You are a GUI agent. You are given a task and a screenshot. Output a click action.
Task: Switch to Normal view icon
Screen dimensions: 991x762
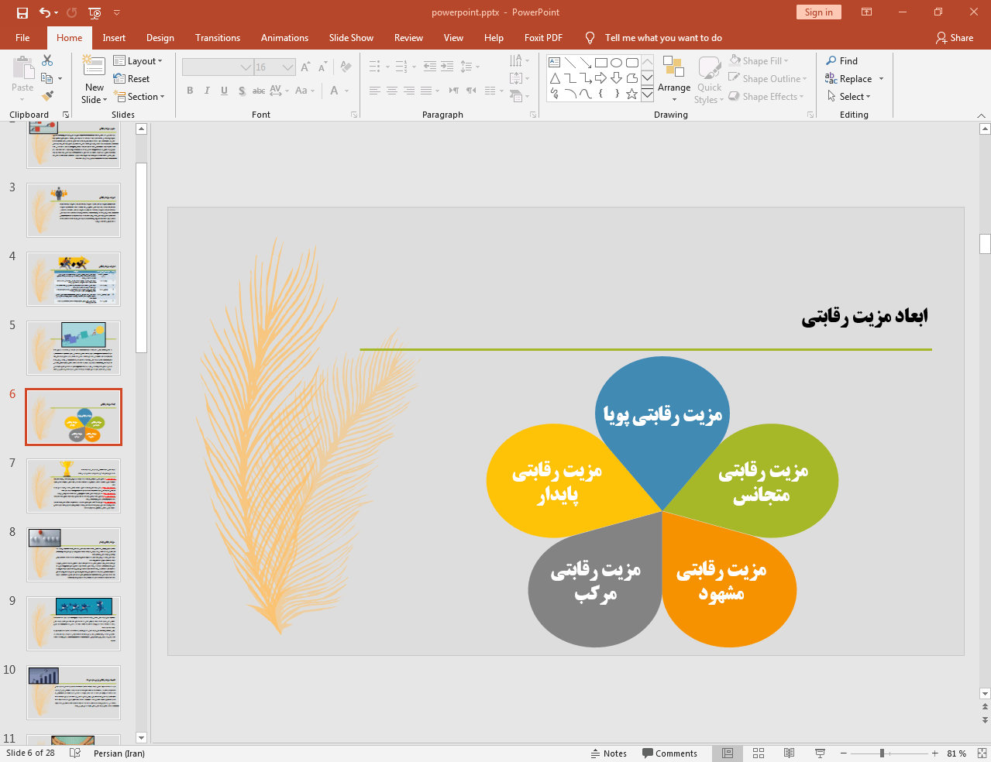[728, 753]
